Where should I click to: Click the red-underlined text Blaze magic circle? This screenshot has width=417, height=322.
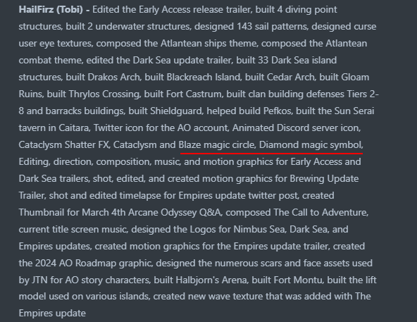pos(217,144)
